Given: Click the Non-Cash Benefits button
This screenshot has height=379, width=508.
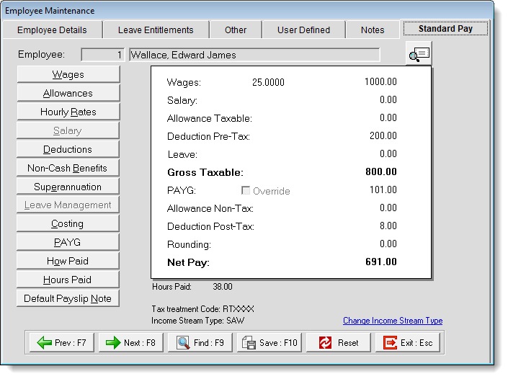Looking at the screenshot, I should click(68, 168).
